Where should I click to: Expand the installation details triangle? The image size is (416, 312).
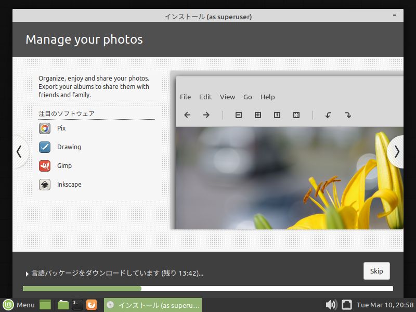click(27, 274)
